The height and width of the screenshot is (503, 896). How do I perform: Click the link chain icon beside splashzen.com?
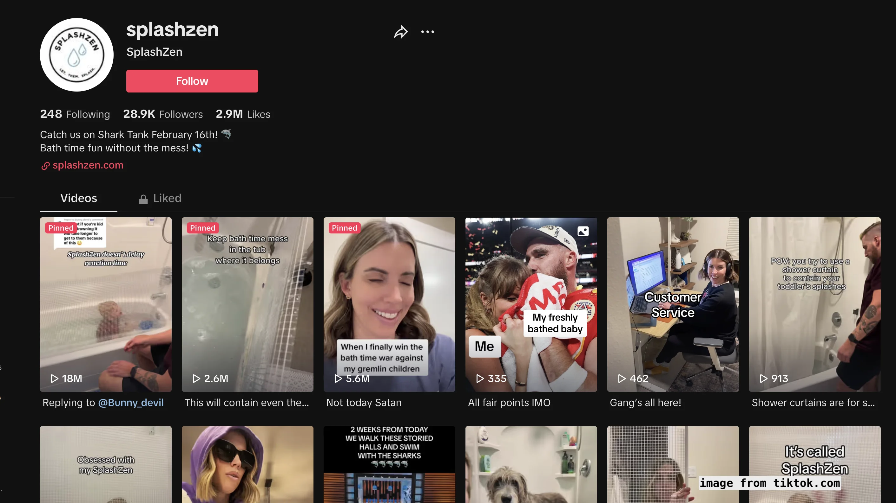(45, 166)
